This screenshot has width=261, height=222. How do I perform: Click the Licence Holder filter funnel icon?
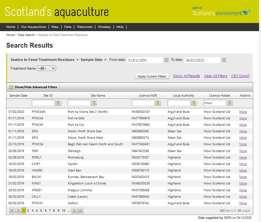click(230, 103)
